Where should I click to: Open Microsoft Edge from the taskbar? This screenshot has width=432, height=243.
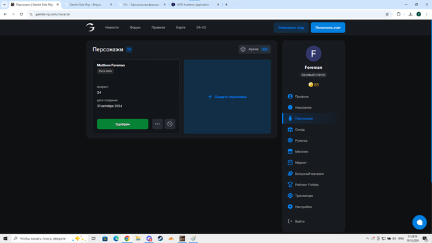pos(116,238)
